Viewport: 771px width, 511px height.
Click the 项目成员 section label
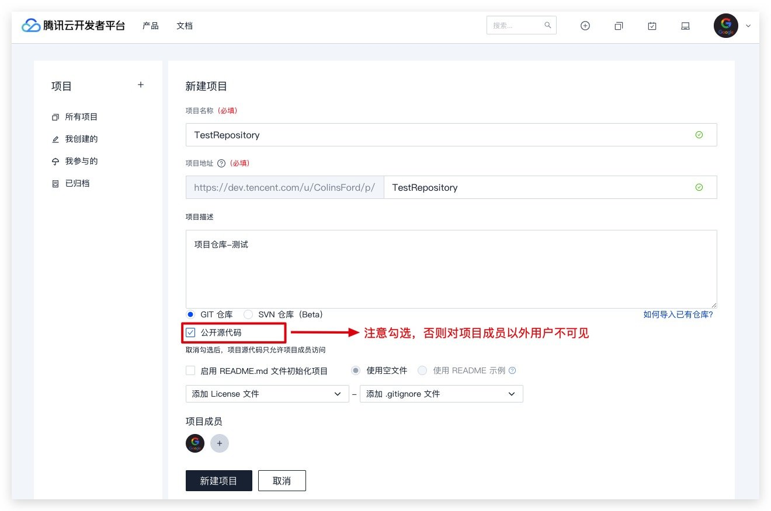point(204,421)
